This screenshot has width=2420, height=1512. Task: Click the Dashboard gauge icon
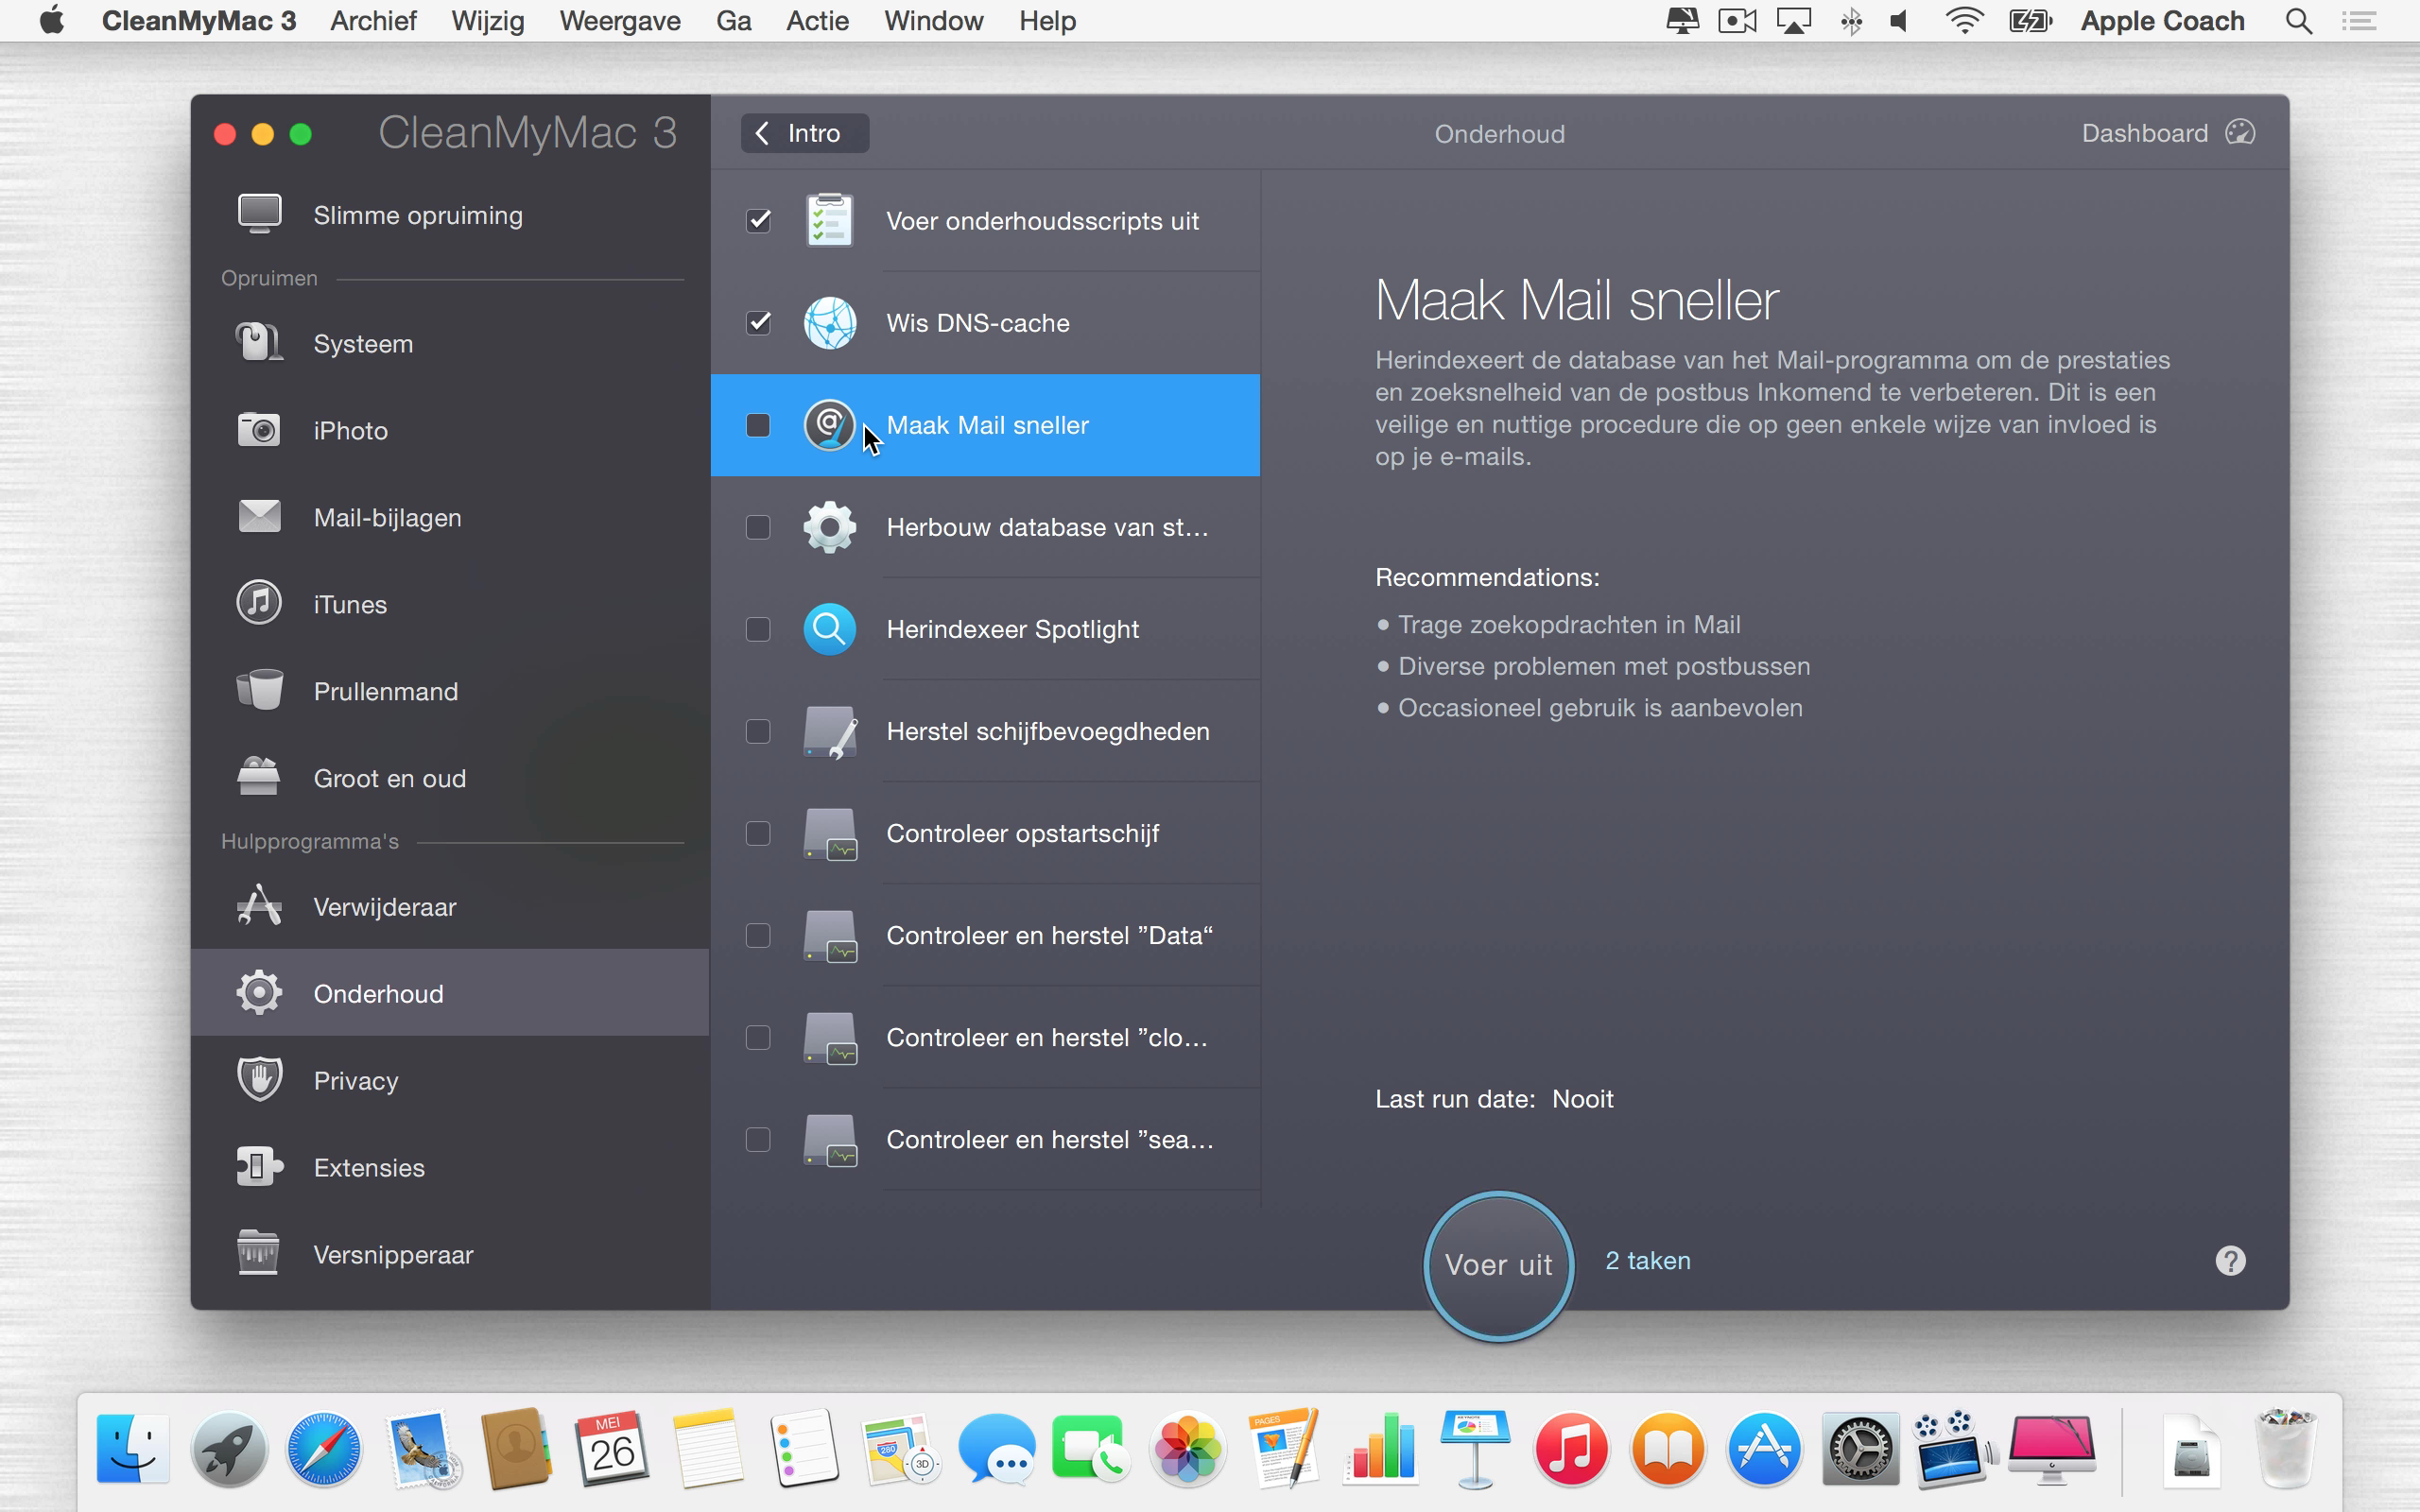click(x=2240, y=133)
